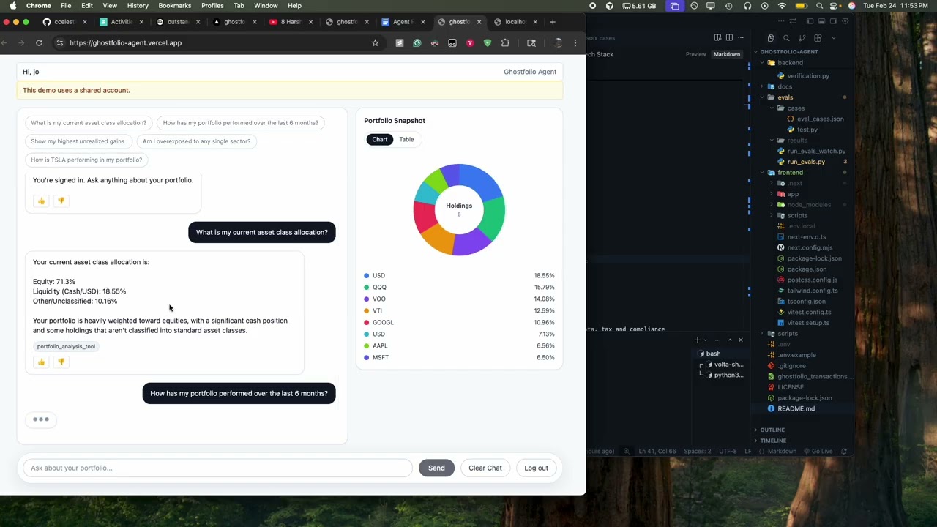Open the Chrome three-dot menu

[x=575, y=42]
